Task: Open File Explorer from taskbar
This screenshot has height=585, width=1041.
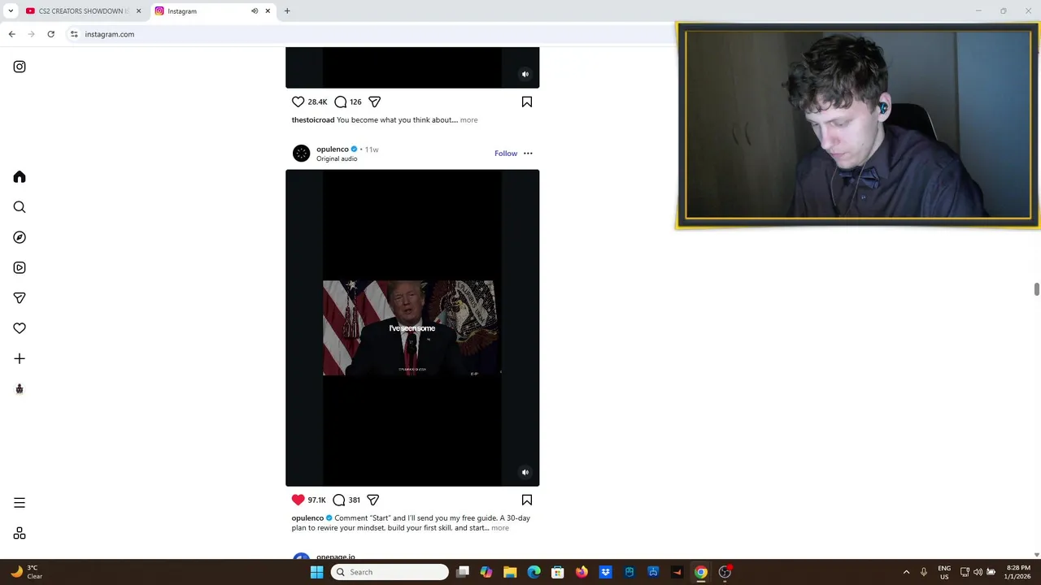Action: click(510, 572)
